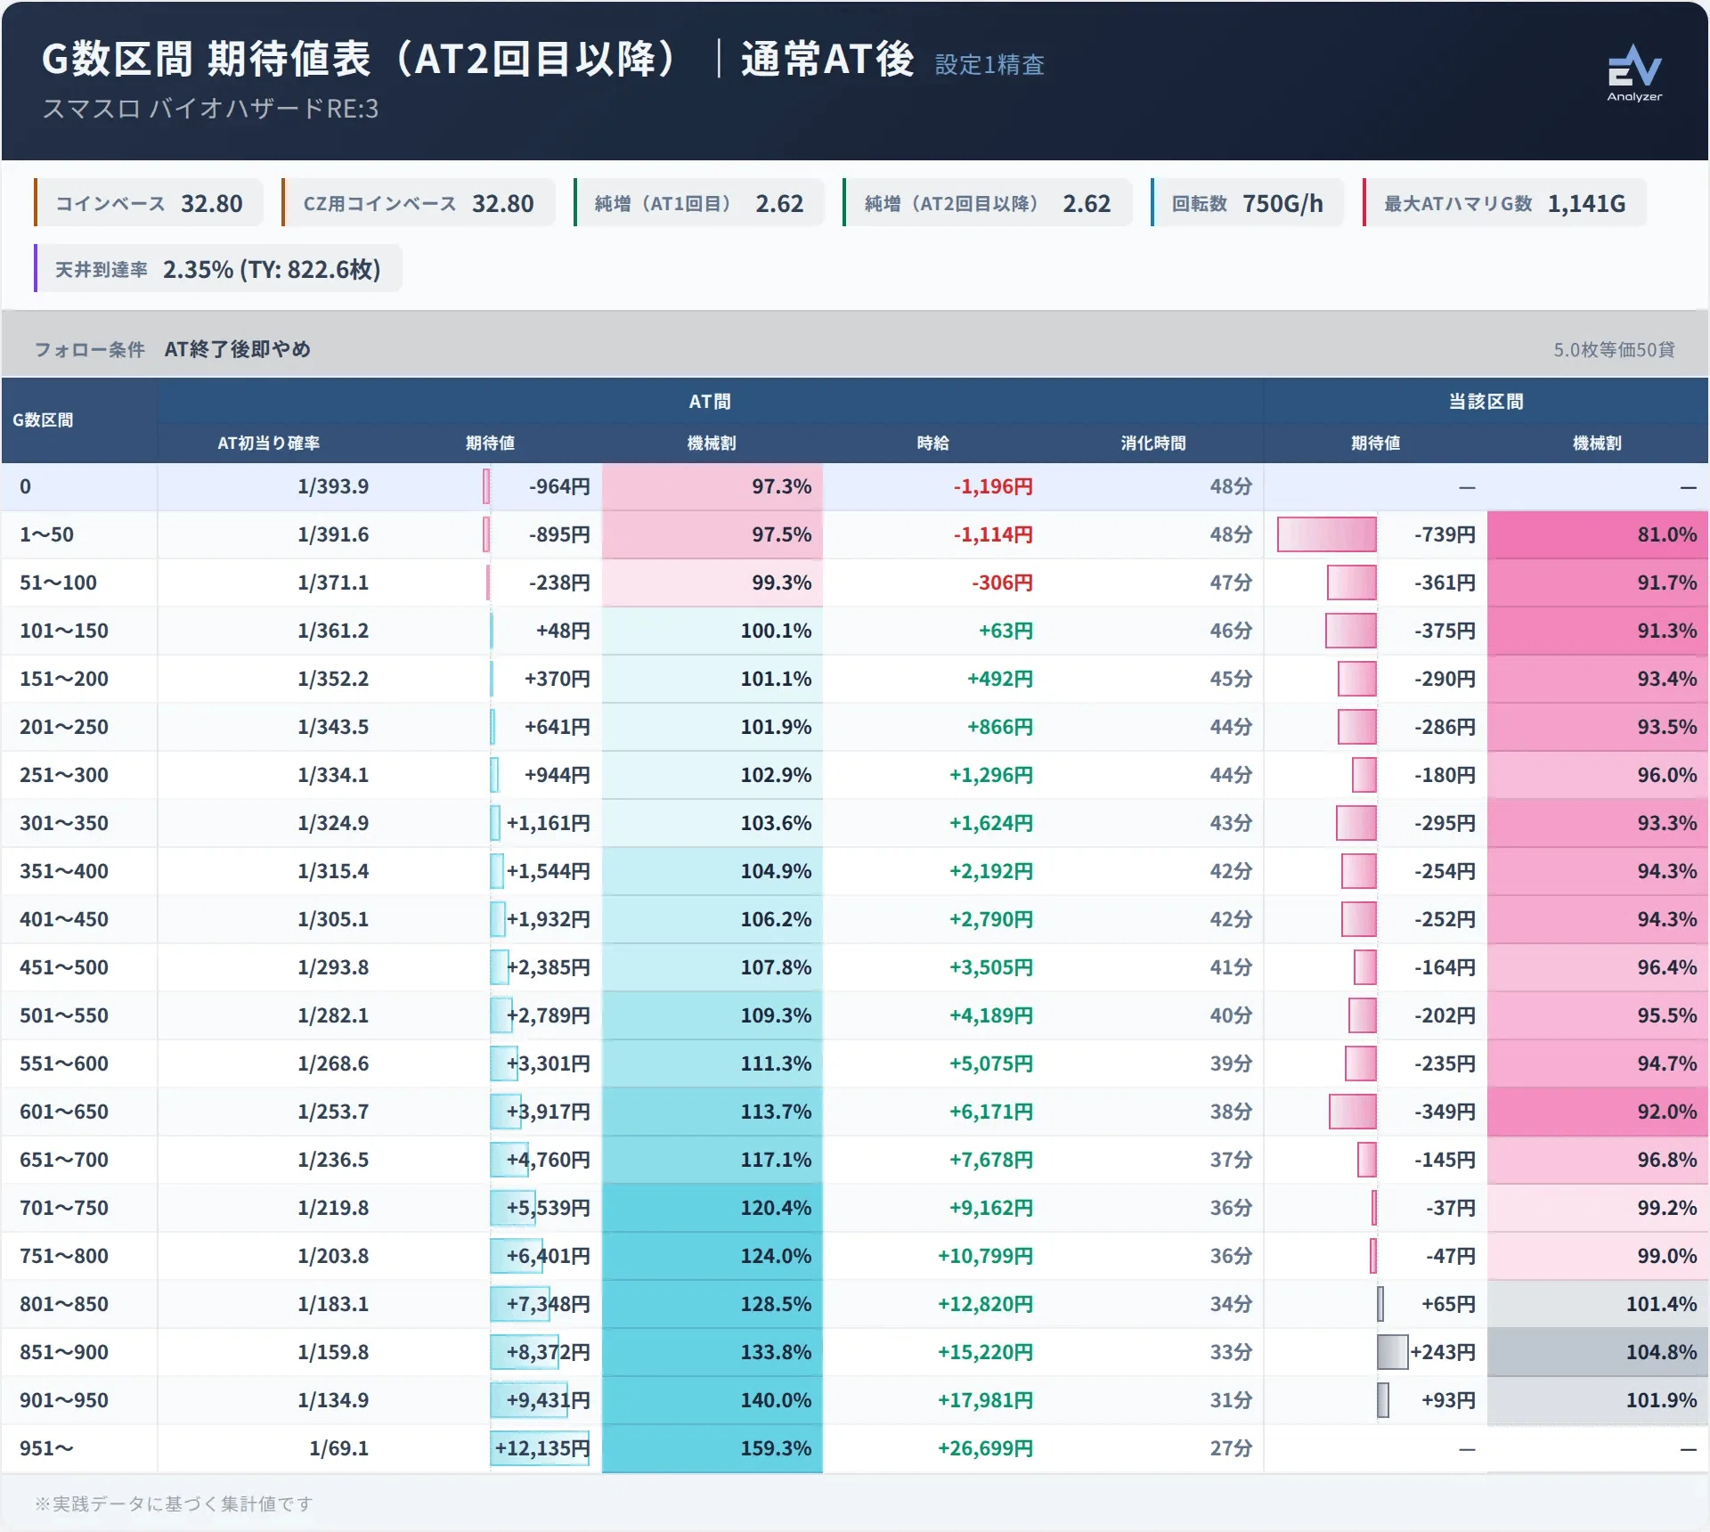This screenshot has width=1710, height=1532.
Task: Click the +26,699円 時給 value
Action: pos(985,1448)
